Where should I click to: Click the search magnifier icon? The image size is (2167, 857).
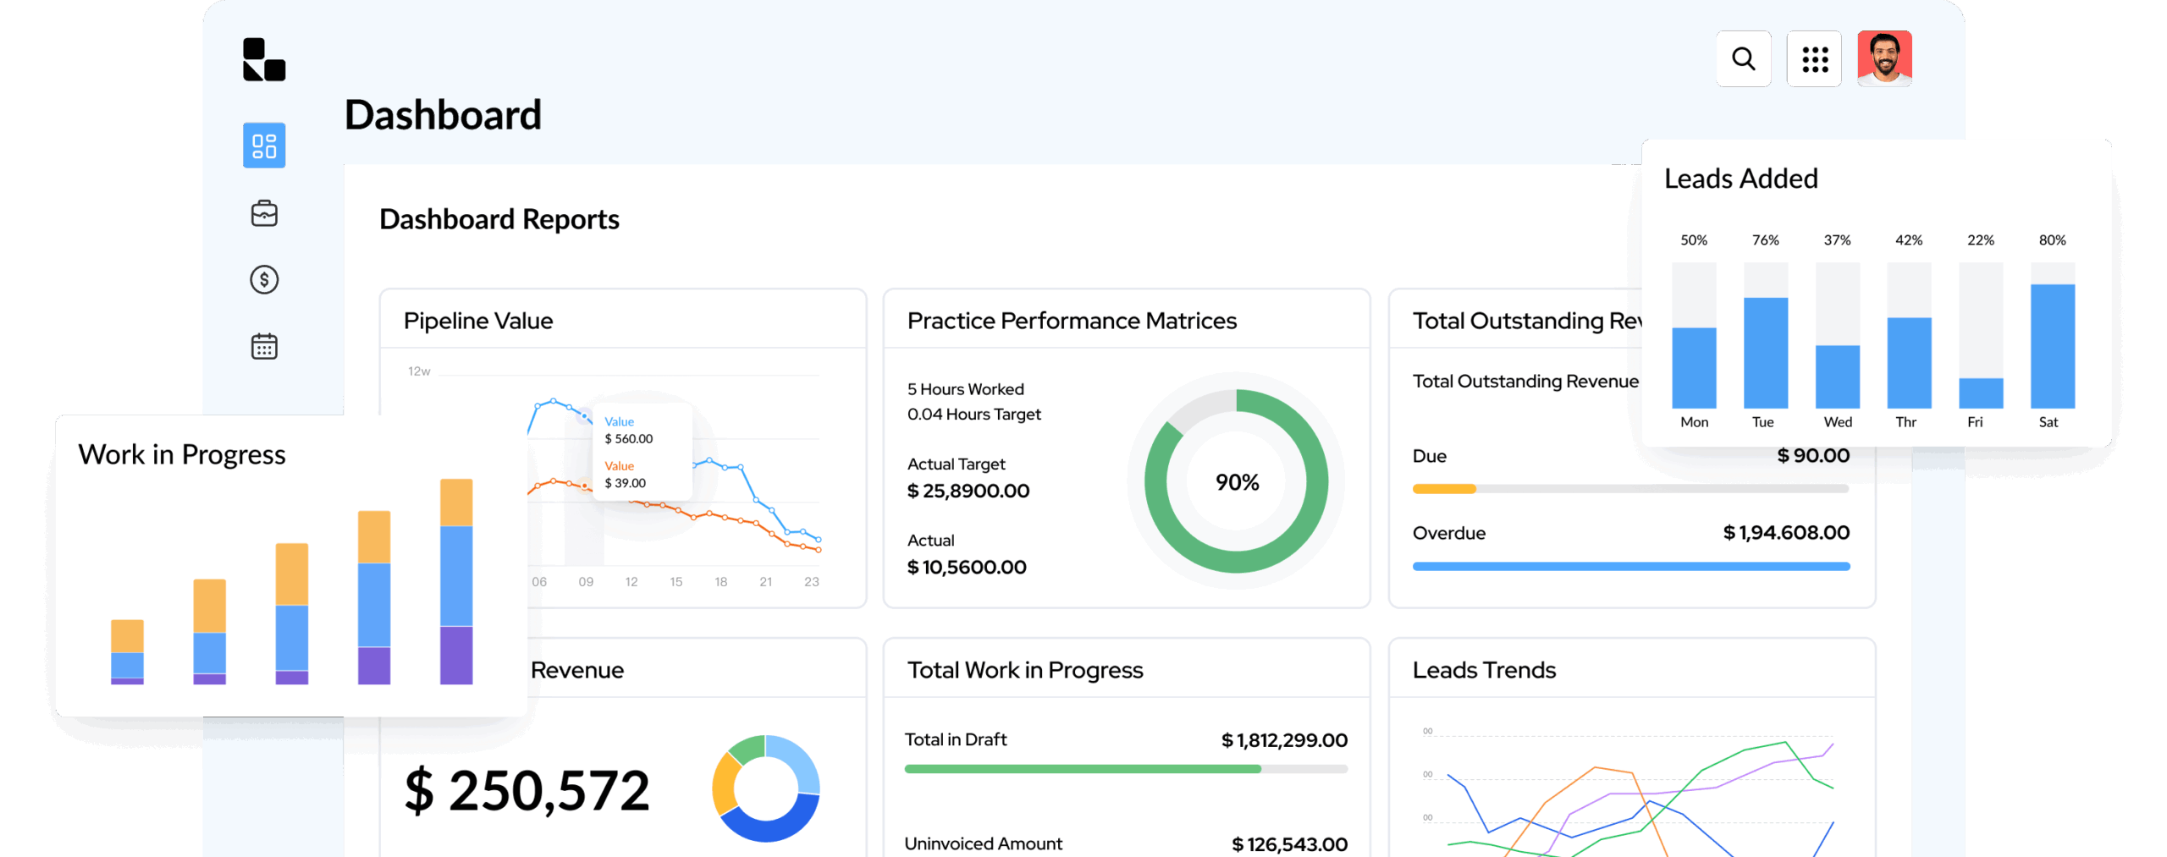[x=1742, y=59]
